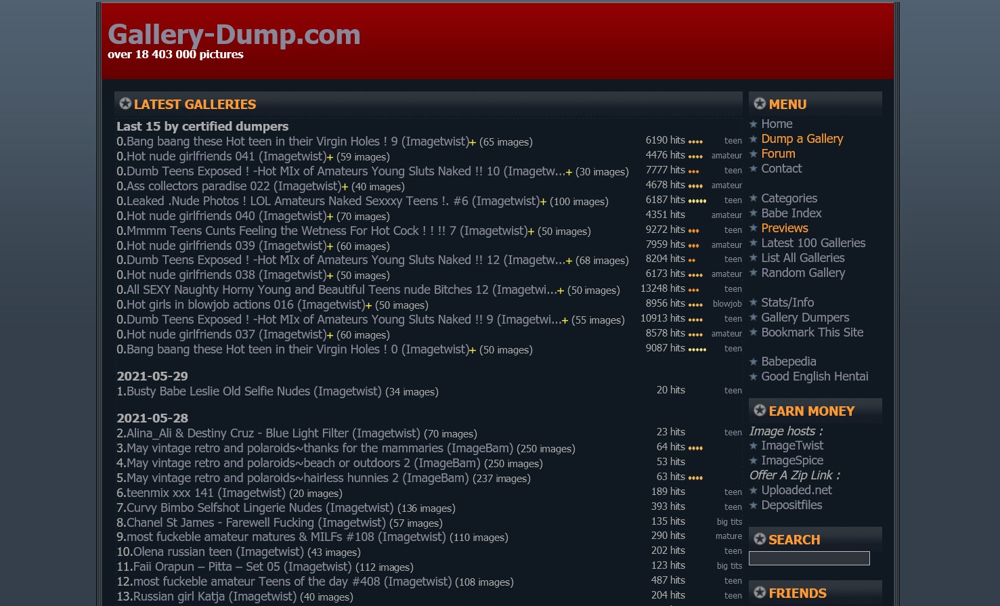Click the star icon beside Home

click(753, 125)
